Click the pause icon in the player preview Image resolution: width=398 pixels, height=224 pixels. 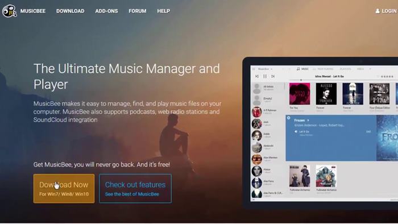tap(265, 76)
